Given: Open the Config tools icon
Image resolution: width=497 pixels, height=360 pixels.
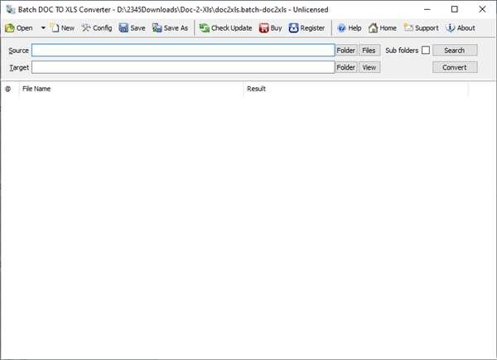Looking at the screenshot, I should pyautogui.click(x=86, y=28).
